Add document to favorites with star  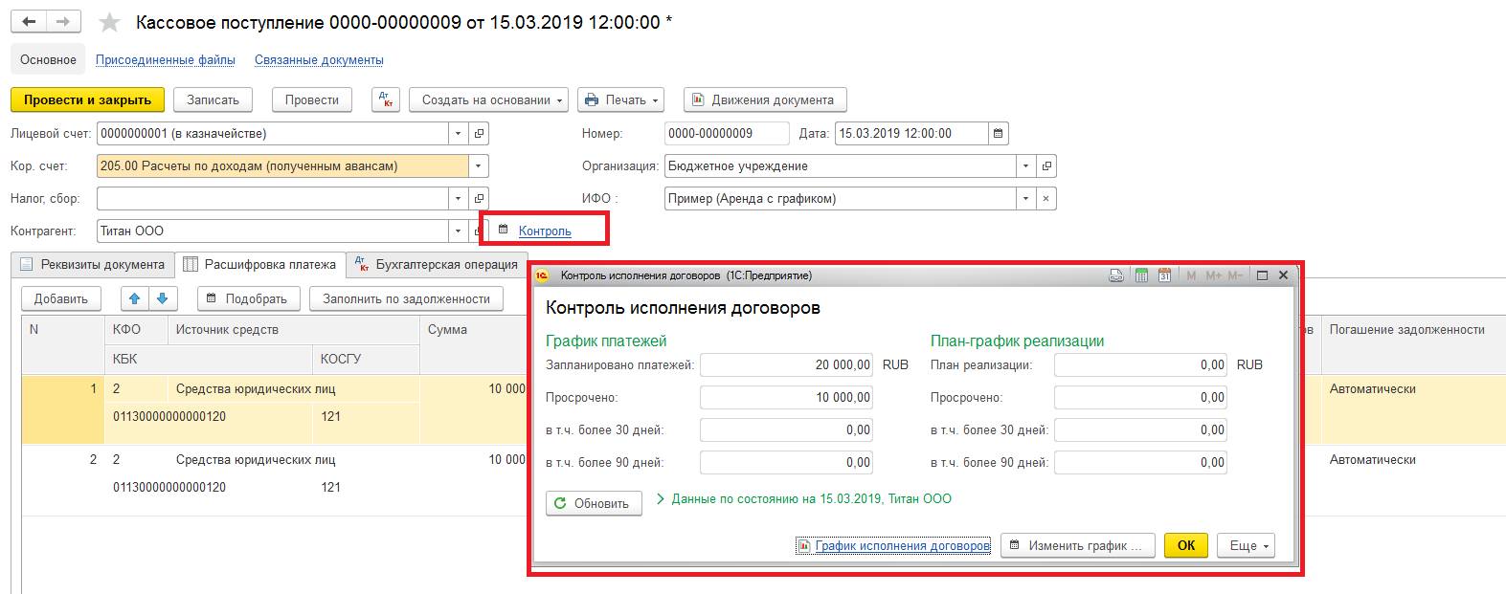110,22
